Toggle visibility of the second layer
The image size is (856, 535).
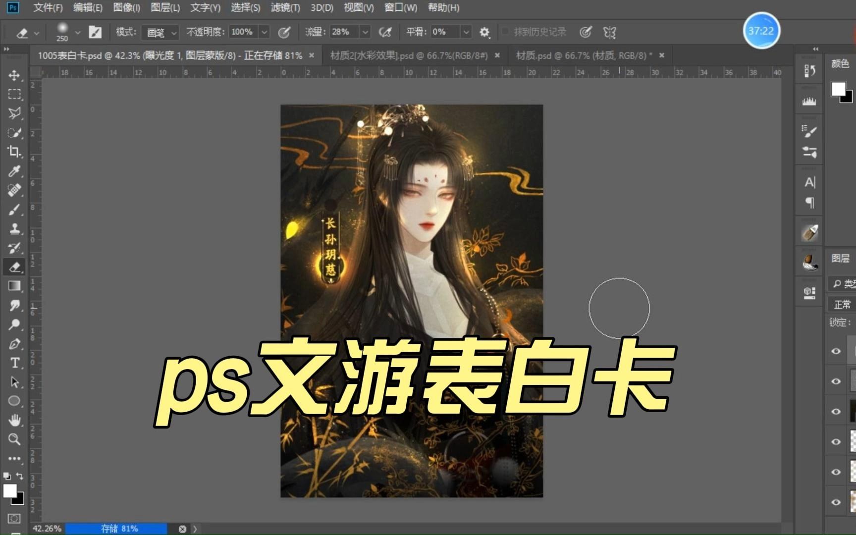[x=836, y=381]
